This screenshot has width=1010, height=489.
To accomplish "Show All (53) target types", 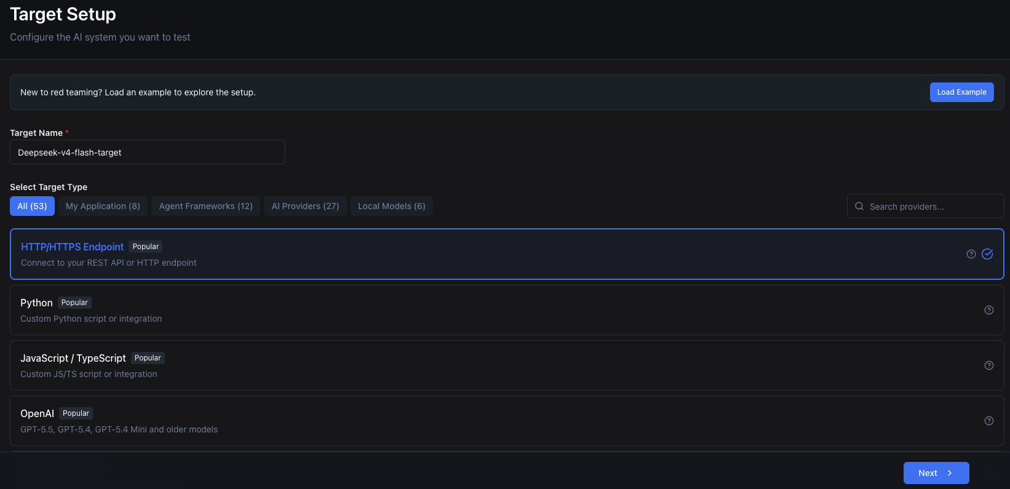I will [32, 206].
